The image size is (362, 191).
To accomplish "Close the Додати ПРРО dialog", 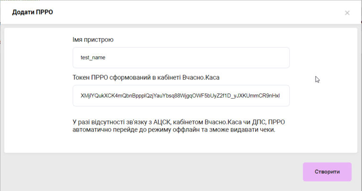I will point(347,13).
